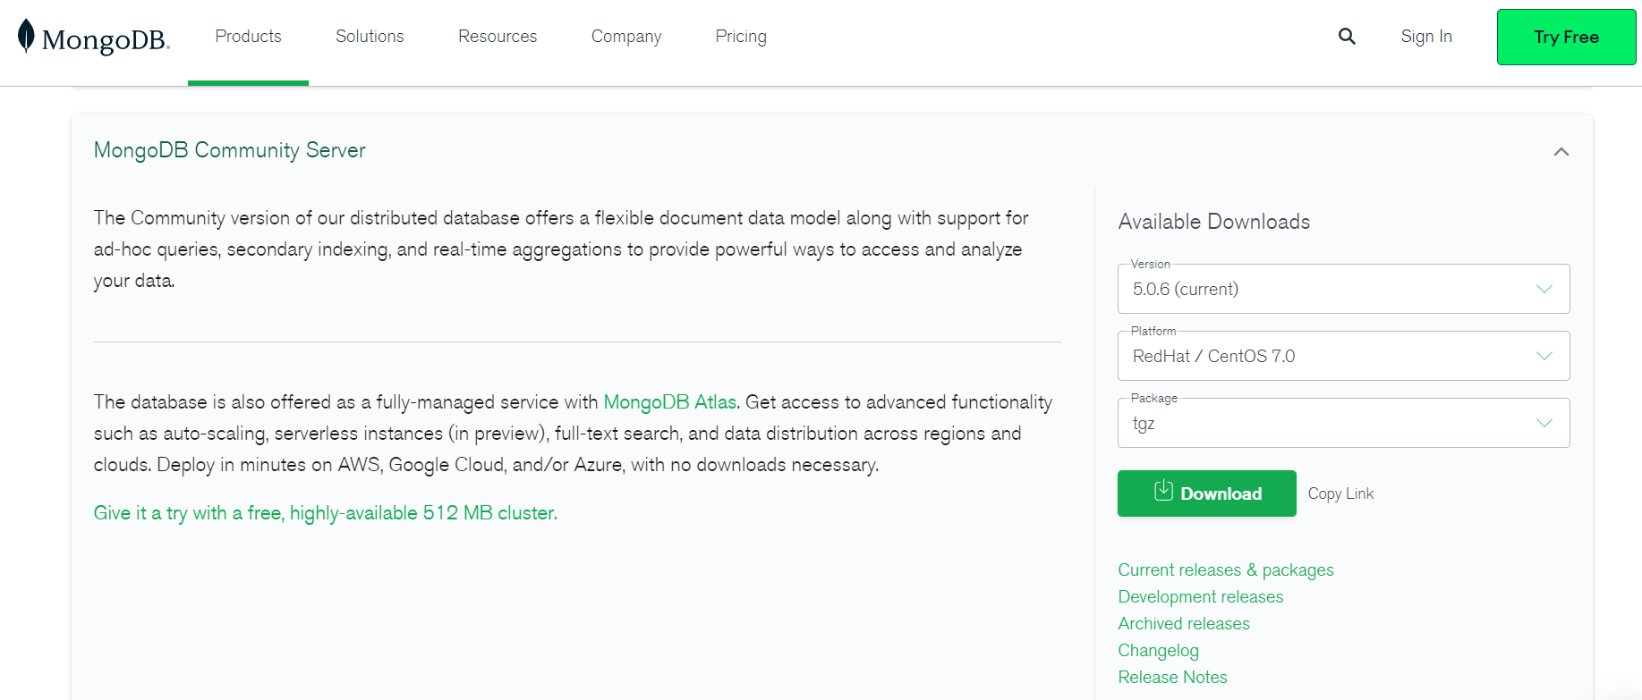This screenshot has height=700, width=1642.
Task: Open Current releases & packages link
Action: (1225, 570)
